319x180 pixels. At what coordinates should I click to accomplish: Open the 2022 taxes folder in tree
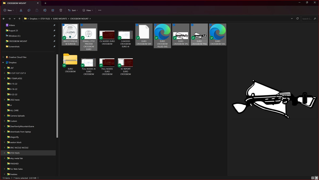click(x=15, y=100)
